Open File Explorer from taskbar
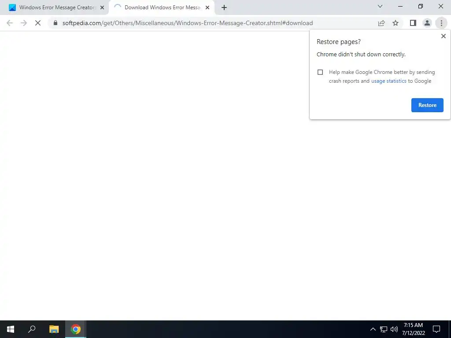Image resolution: width=451 pixels, height=338 pixels. click(x=54, y=329)
